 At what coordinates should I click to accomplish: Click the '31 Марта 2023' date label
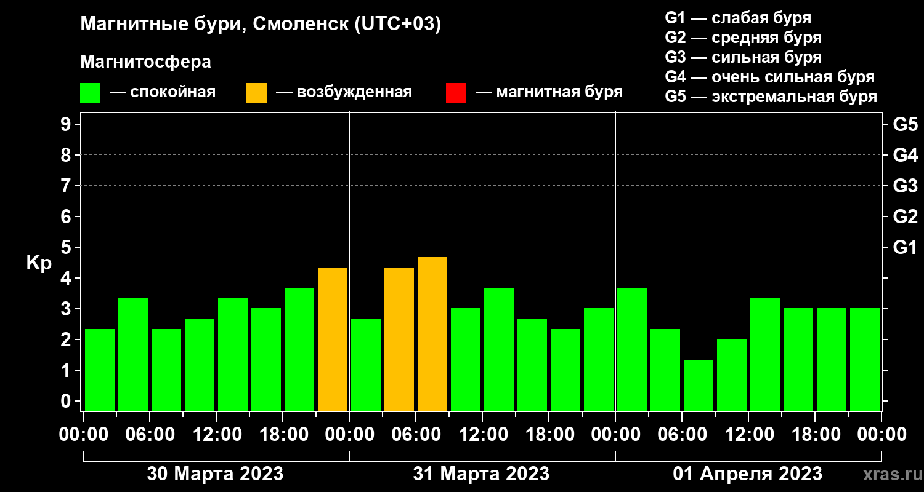[x=481, y=474]
